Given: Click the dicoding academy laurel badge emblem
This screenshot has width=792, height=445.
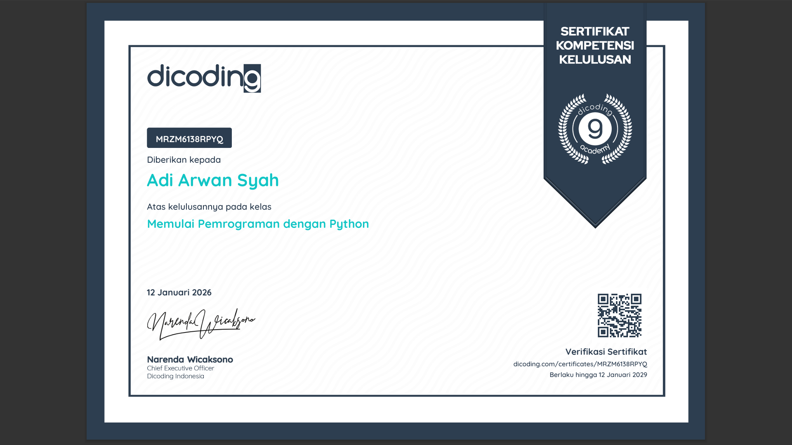Looking at the screenshot, I should (x=595, y=129).
